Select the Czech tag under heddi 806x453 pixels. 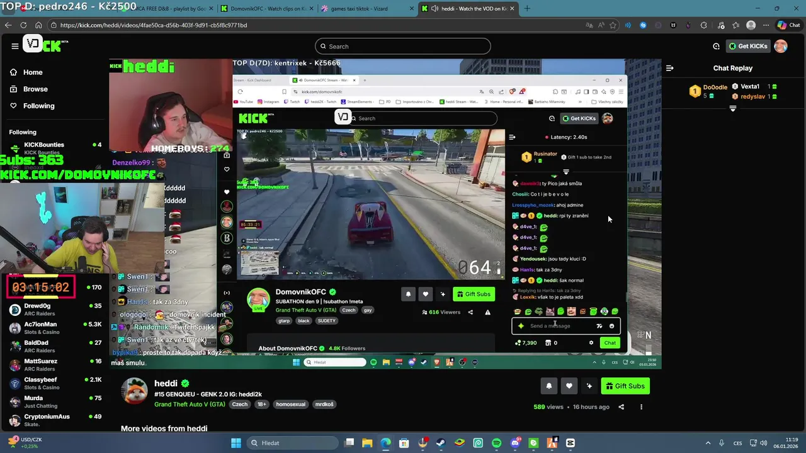coord(240,405)
